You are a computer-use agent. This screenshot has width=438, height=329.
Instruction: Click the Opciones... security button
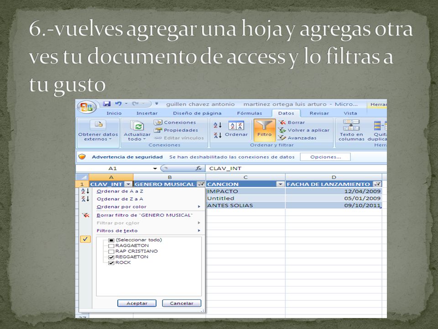click(x=325, y=157)
